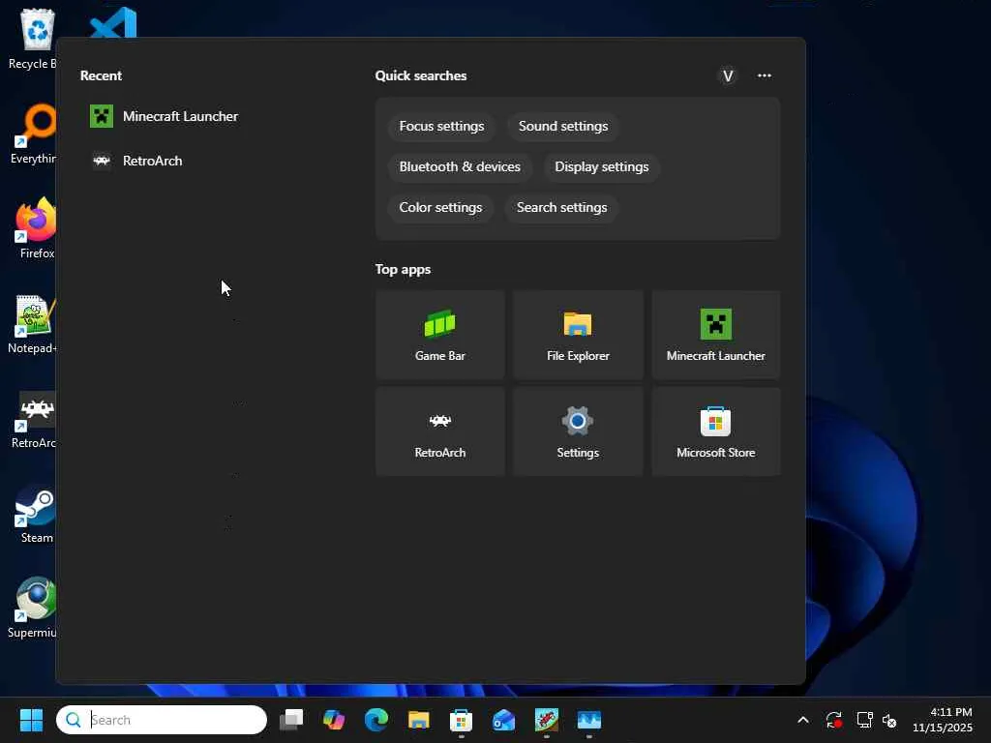Image resolution: width=991 pixels, height=743 pixels.
Task: Open Settings tile in Top apps
Action: 578,431
